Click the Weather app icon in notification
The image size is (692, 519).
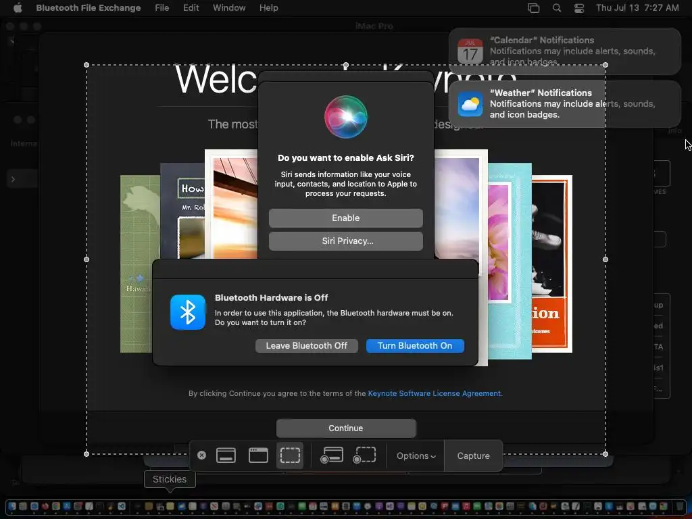470,103
